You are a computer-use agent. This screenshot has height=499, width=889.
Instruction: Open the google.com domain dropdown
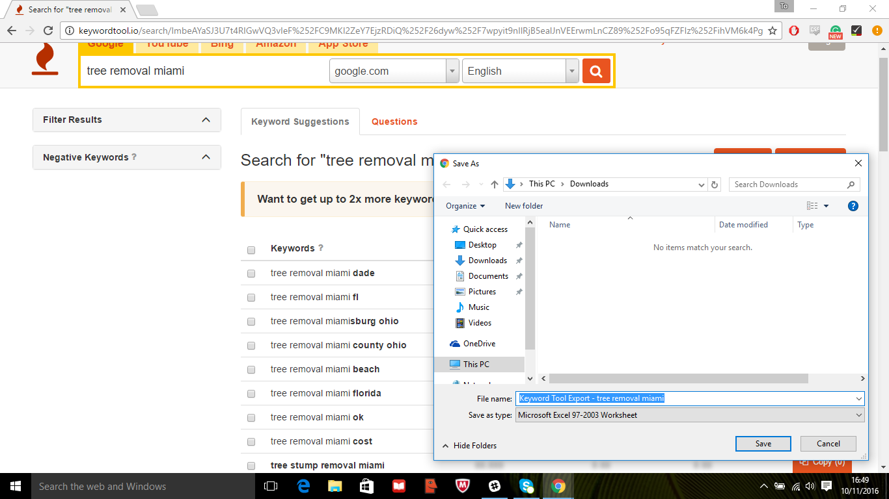click(x=394, y=71)
